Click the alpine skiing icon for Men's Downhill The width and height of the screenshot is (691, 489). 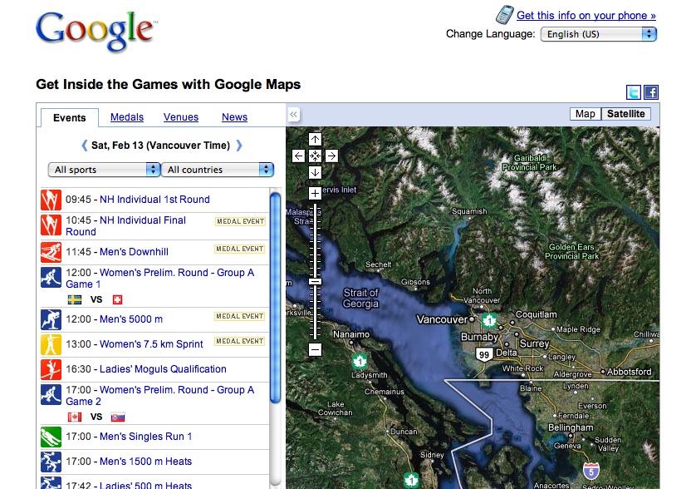click(x=51, y=252)
